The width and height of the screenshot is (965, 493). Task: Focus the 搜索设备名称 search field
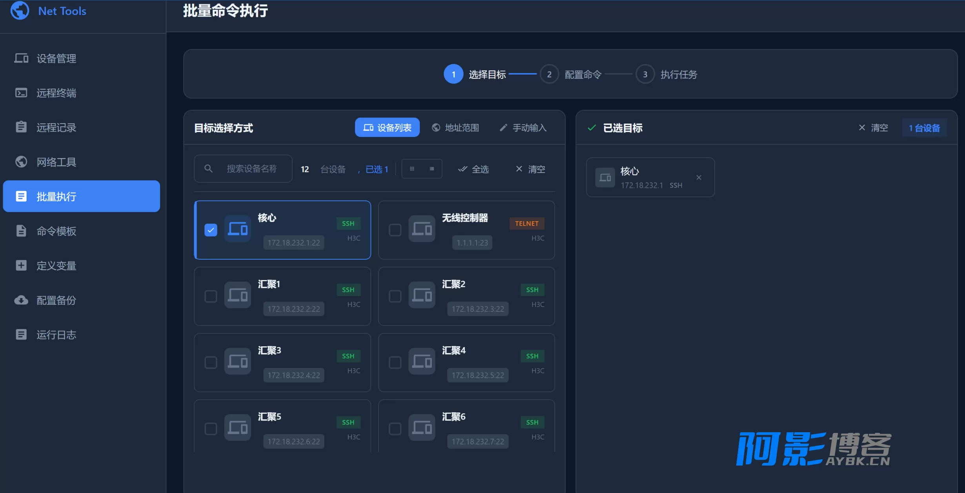(243, 169)
